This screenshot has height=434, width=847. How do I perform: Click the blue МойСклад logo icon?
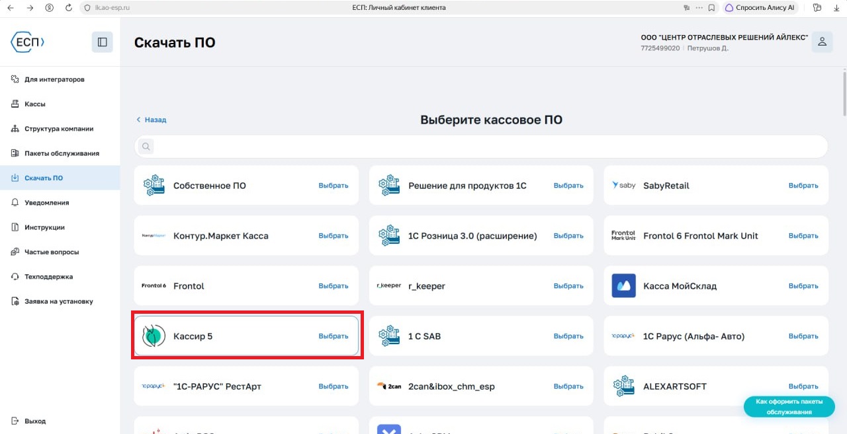[x=623, y=286]
